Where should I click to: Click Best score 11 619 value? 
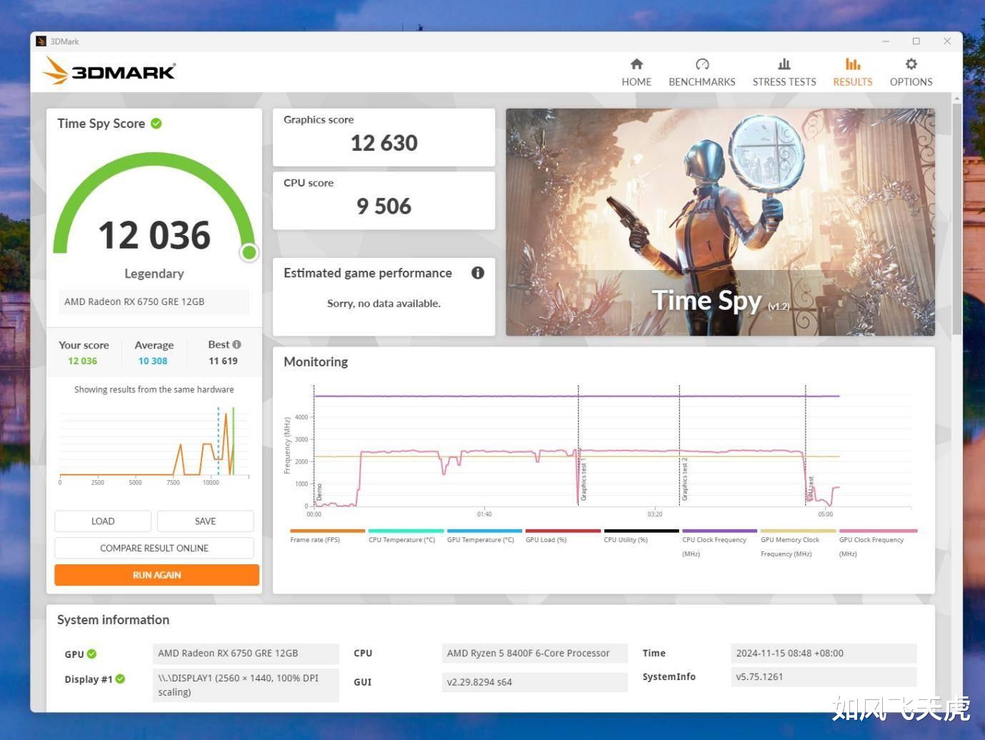click(223, 361)
